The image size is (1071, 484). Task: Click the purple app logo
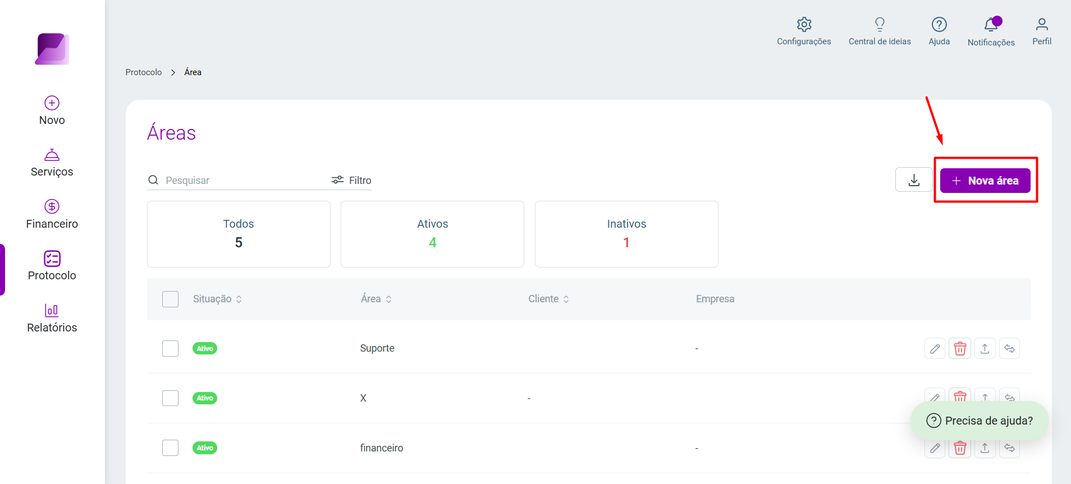click(52, 49)
